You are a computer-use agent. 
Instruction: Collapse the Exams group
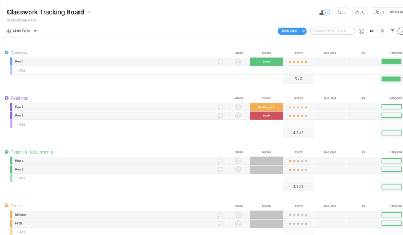click(x=6, y=206)
